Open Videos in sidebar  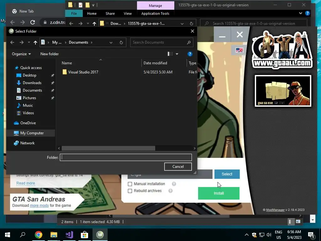(28, 113)
